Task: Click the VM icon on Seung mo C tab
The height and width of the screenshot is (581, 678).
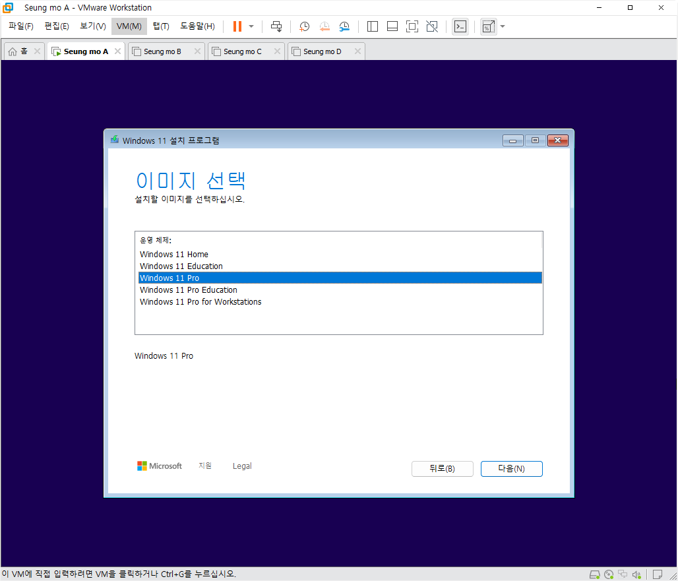Action: pos(216,51)
